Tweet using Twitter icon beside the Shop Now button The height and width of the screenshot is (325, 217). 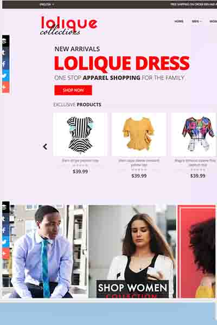[5, 76]
